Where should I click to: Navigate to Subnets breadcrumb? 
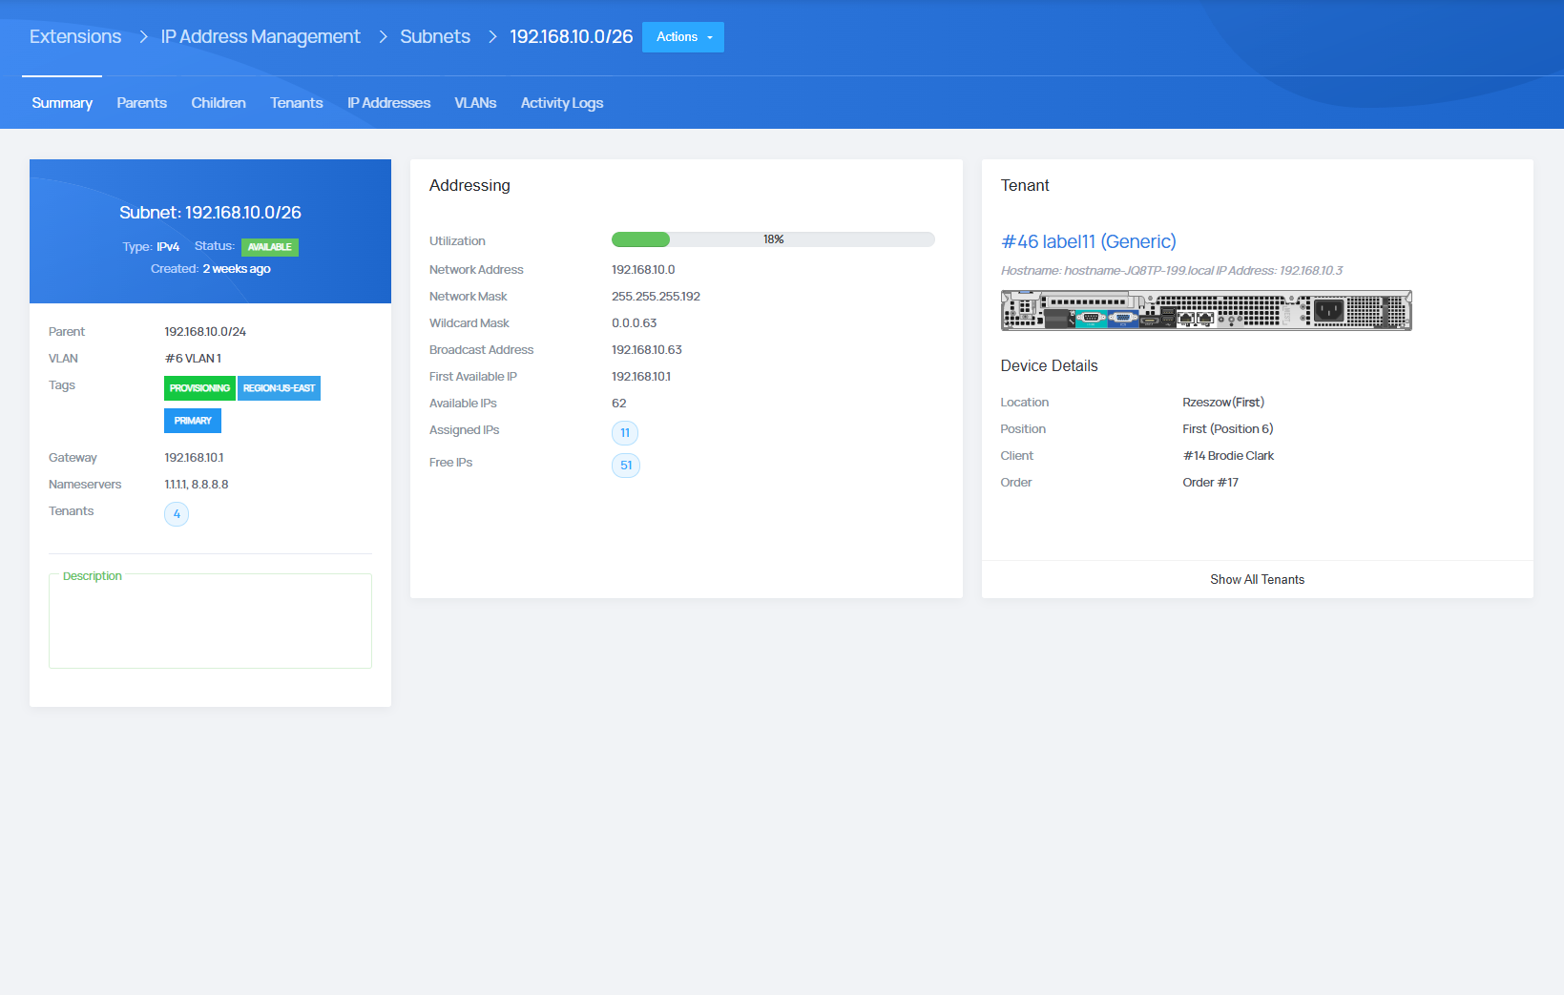(435, 36)
